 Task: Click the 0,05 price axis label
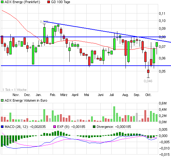click(x=162, y=71)
